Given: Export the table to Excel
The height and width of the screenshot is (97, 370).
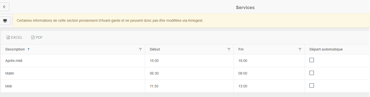Looking at the screenshot, I should 15,37.
